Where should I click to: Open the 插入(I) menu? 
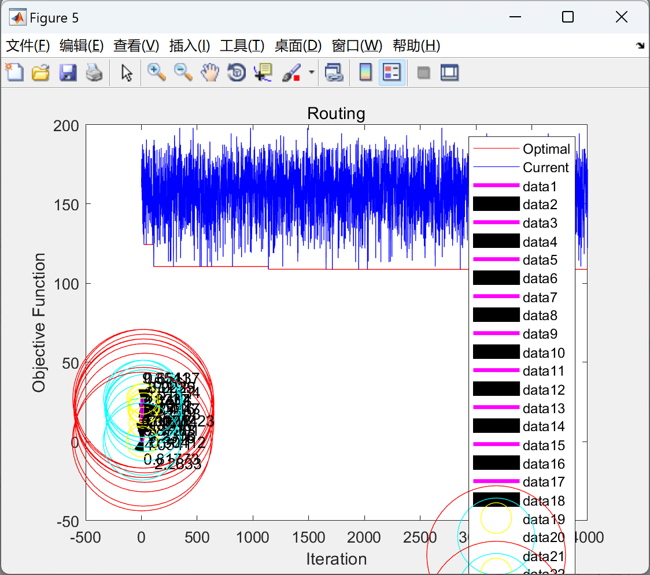(x=190, y=46)
